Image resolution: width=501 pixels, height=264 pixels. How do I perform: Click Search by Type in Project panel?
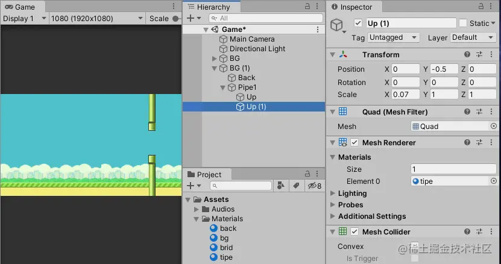pos(281,186)
